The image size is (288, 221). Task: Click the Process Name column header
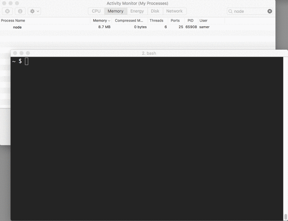coord(13,21)
